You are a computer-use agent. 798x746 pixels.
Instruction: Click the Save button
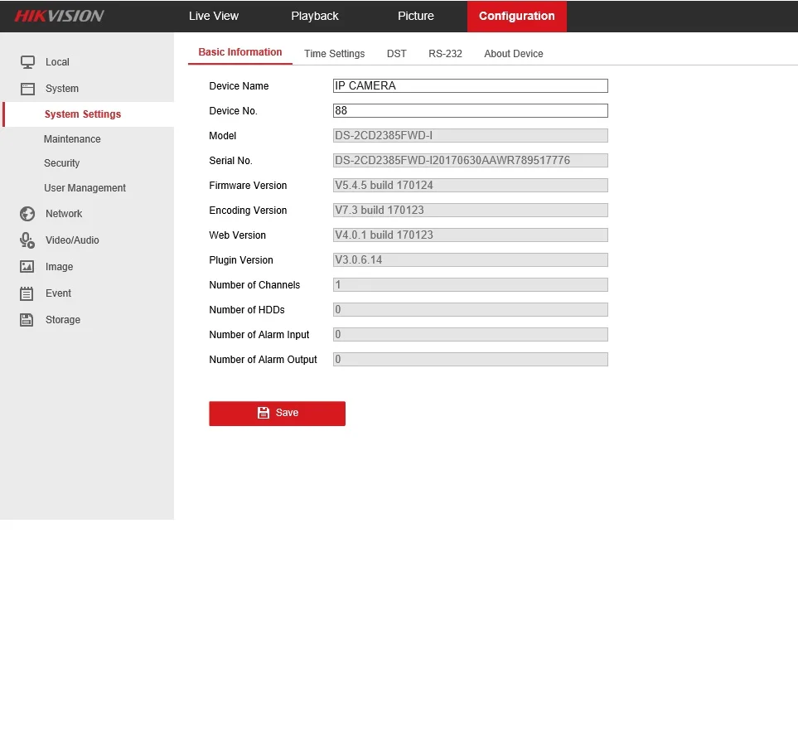tap(277, 413)
